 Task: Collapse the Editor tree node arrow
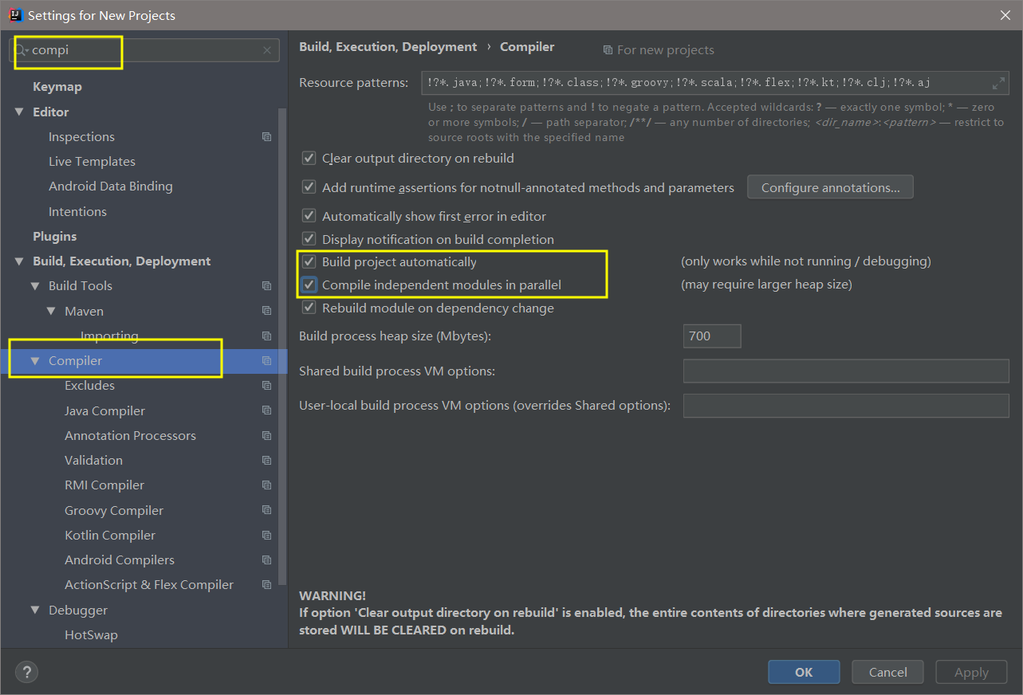19,112
